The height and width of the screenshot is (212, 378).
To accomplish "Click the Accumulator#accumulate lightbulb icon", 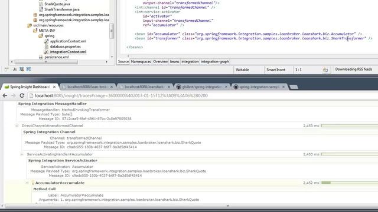I will tap(33, 183).
